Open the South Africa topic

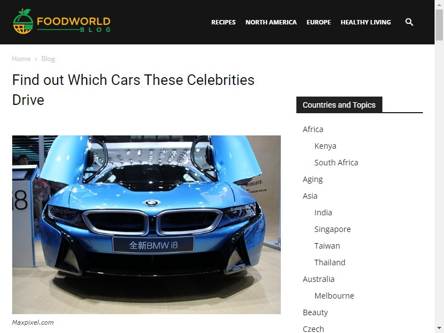tap(336, 163)
